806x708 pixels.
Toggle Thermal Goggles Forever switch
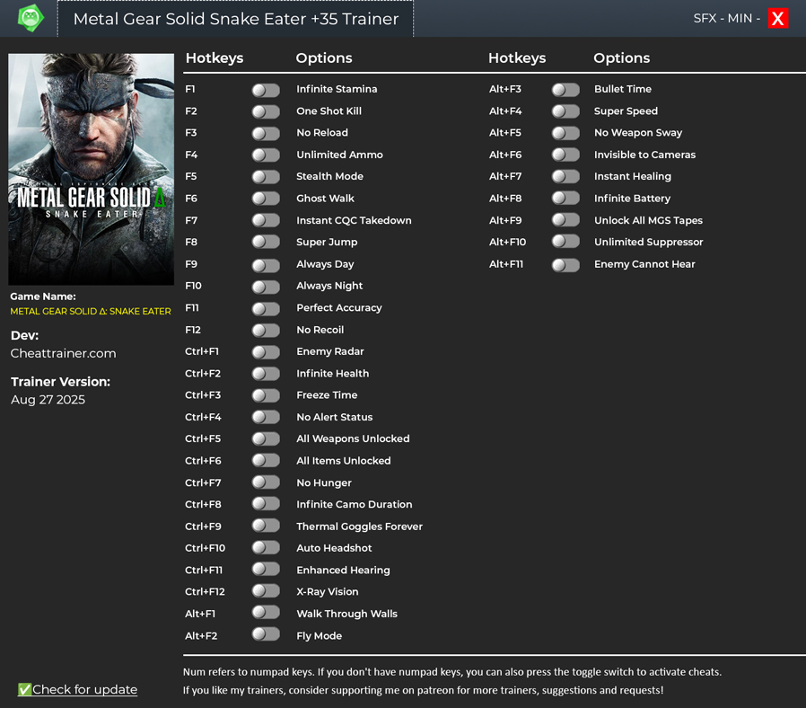pyautogui.click(x=266, y=526)
